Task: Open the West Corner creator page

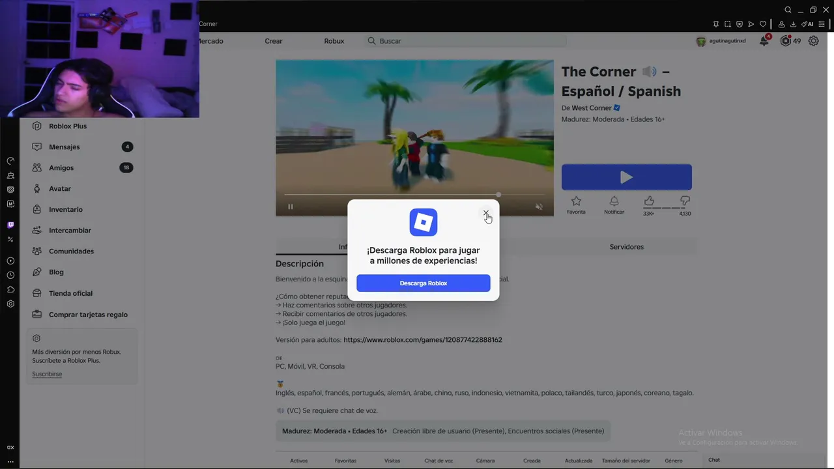Action: coord(592,108)
